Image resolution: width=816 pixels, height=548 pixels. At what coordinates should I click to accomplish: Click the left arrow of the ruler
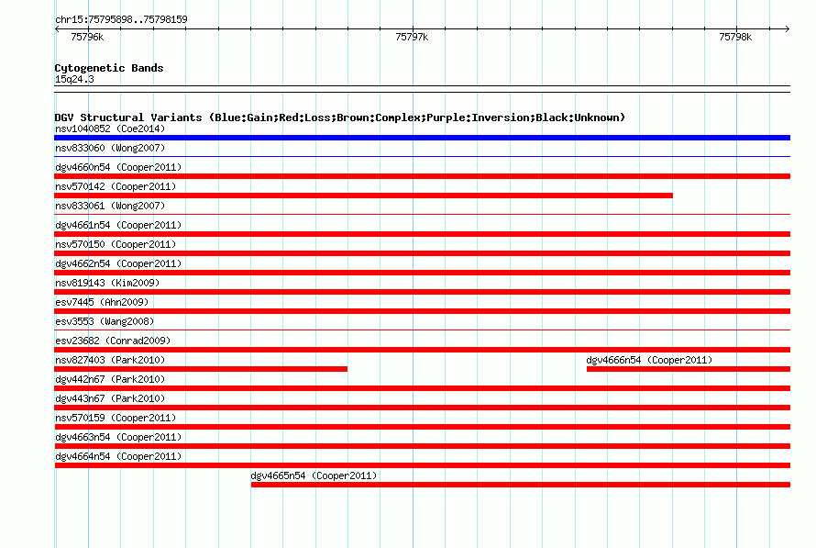point(57,28)
